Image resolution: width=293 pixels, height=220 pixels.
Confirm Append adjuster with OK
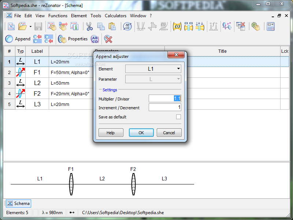pyautogui.click(x=141, y=133)
